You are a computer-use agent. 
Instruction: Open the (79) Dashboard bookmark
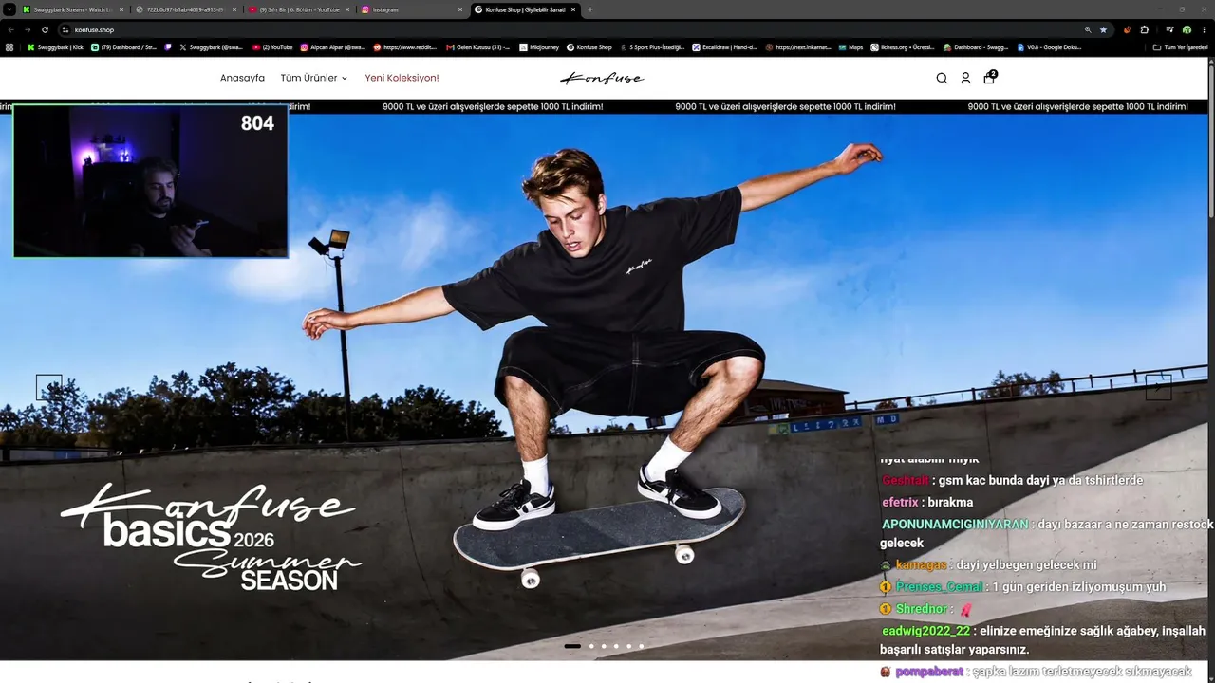click(x=123, y=46)
